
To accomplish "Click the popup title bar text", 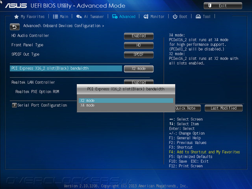I will [126, 89].
